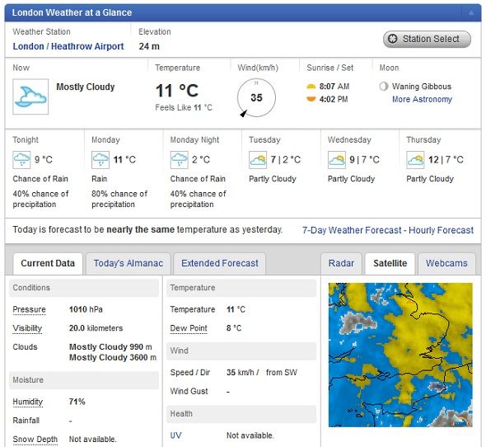Click the Tuesday 7 | 2 °C temperatures
Image resolution: width=486 pixels, height=447 pixels.
pyautogui.click(x=286, y=159)
